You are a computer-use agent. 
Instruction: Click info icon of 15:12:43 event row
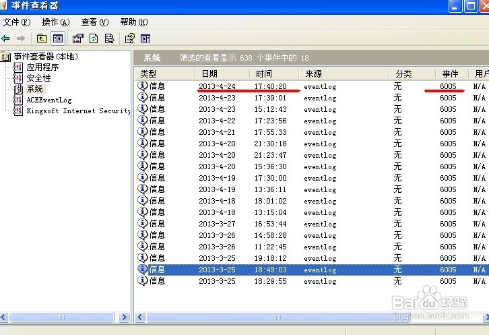click(x=143, y=109)
